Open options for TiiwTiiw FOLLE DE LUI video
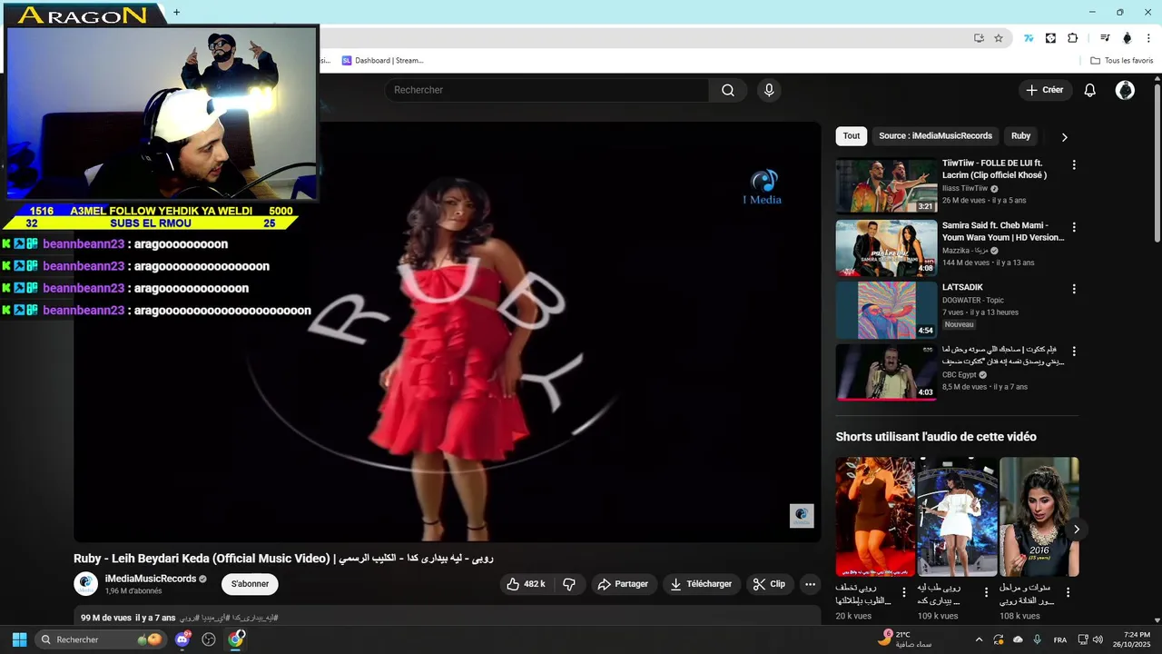The image size is (1162, 654). (1074, 164)
